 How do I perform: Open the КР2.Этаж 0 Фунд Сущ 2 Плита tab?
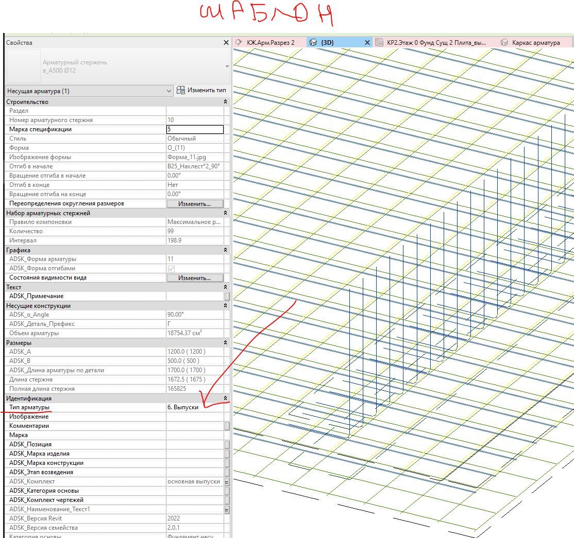(435, 42)
